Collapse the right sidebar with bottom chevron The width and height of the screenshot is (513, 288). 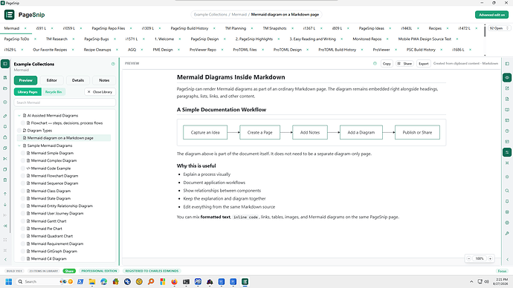508,260
